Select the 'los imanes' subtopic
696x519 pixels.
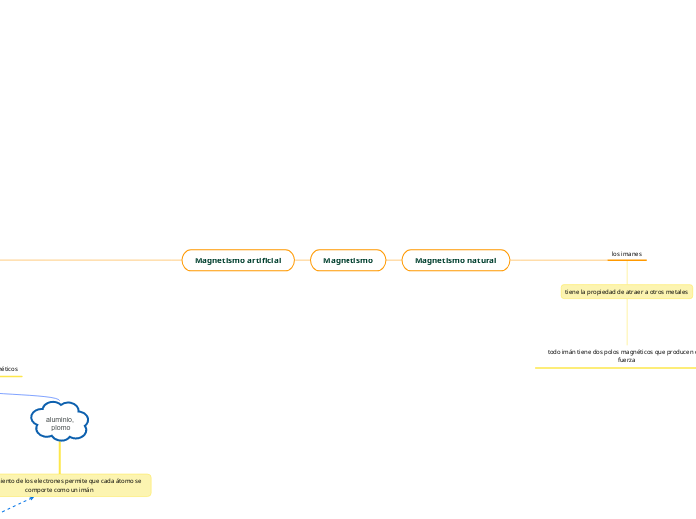coord(626,254)
